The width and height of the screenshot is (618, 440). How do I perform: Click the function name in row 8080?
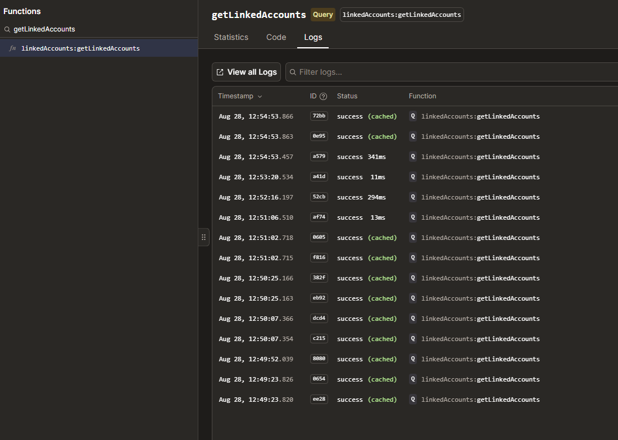pyautogui.click(x=480, y=359)
